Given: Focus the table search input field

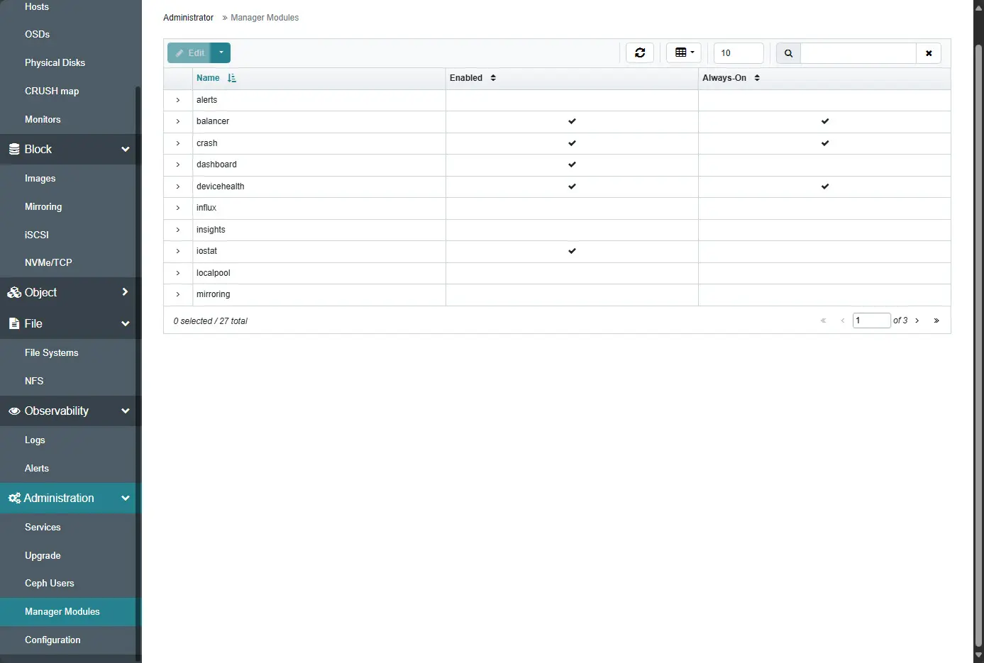Looking at the screenshot, I should pos(858,53).
